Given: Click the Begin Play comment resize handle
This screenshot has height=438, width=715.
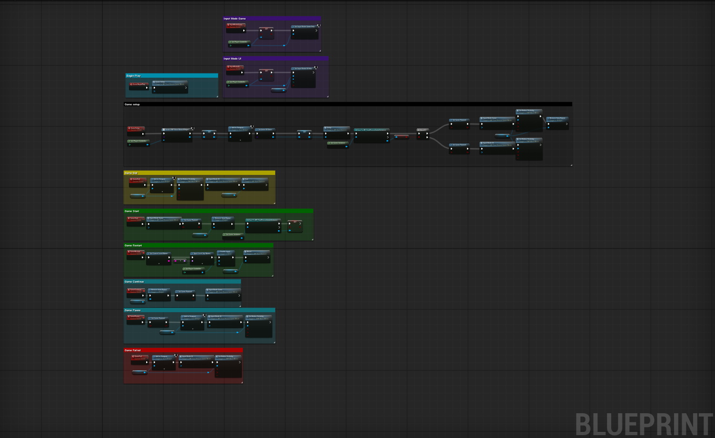Looking at the screenshot, I should (x=217, y=97).
